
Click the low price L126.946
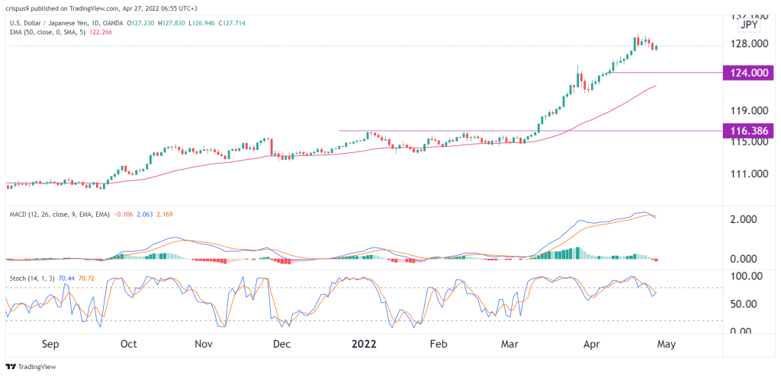pos(201,23)
